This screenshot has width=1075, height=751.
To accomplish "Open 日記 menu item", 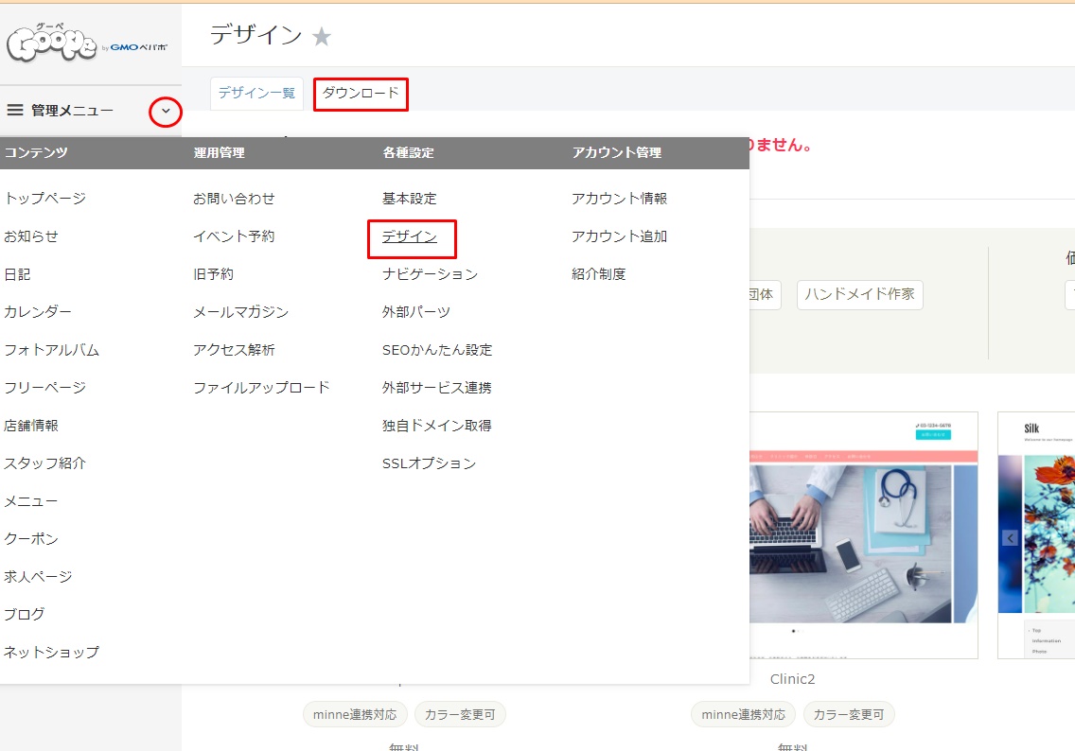I will pos(18,274).
